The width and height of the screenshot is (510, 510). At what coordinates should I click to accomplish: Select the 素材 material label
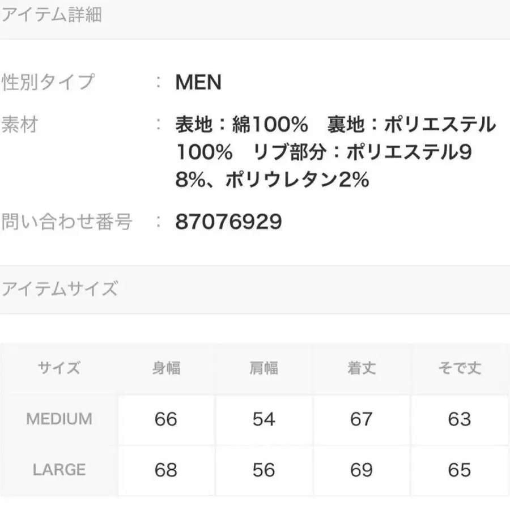click(x=20, y=124)
